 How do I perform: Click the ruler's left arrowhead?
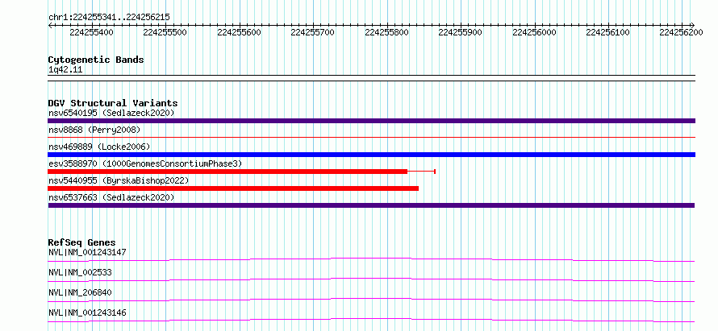[50, 25]
